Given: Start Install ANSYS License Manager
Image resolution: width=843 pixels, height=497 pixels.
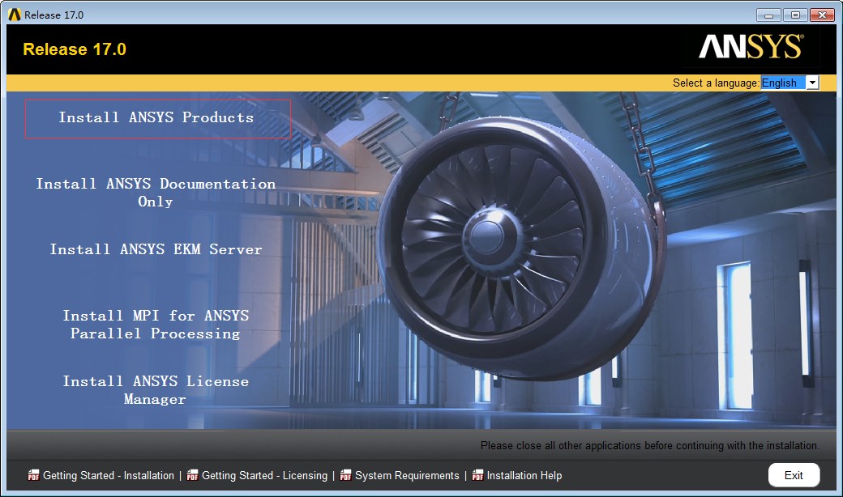Looking at the screenshot, I should click(156, 390).
